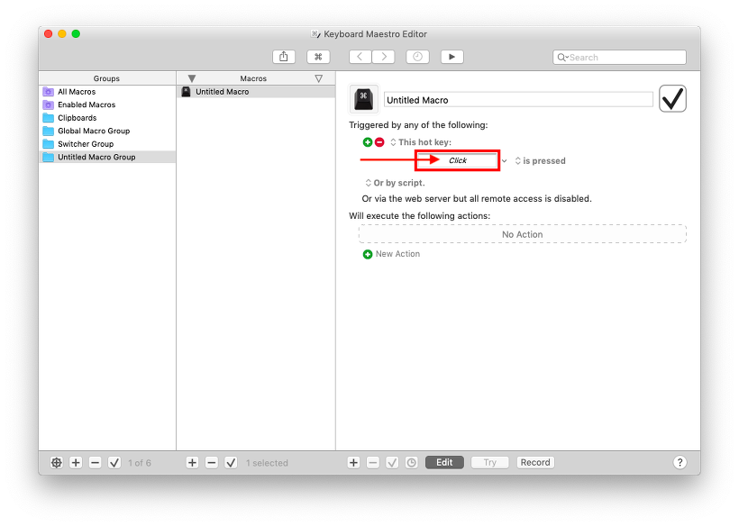Toggle macro group enabled checkmark button

(114, 463)
